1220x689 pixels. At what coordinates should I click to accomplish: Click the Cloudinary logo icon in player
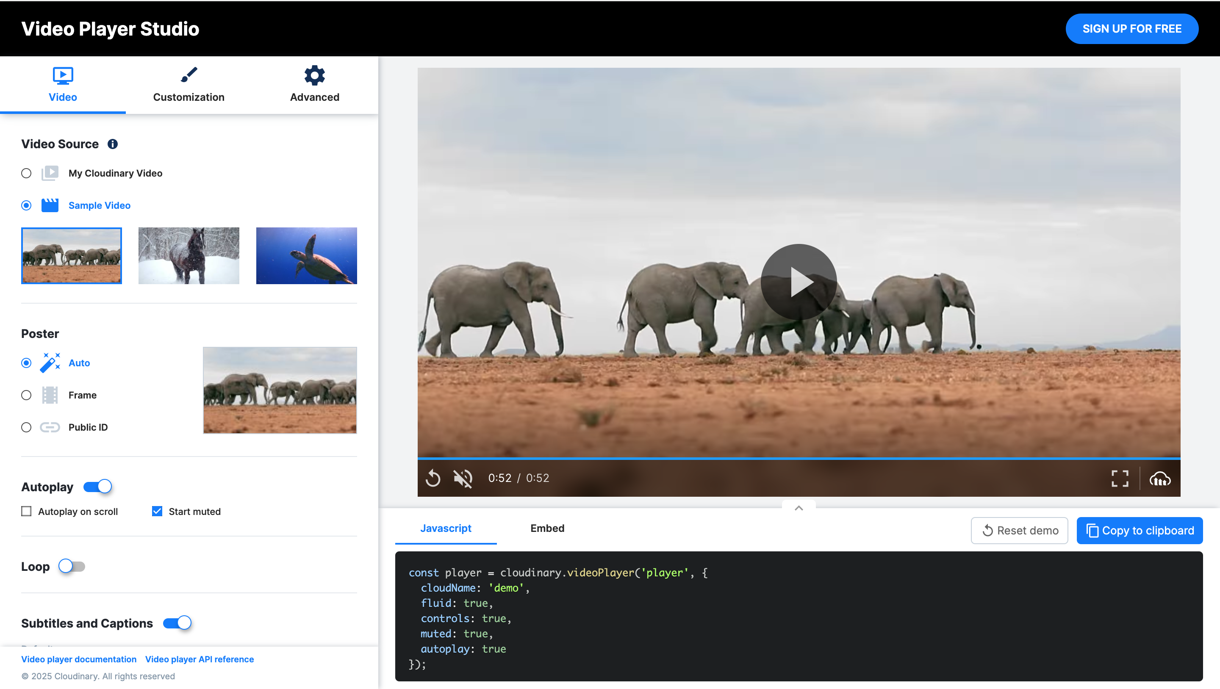1160,479
